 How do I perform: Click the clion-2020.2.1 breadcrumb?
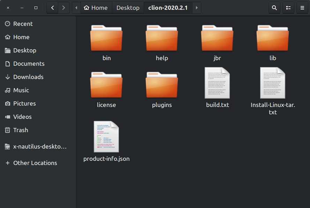click(168, 8)
